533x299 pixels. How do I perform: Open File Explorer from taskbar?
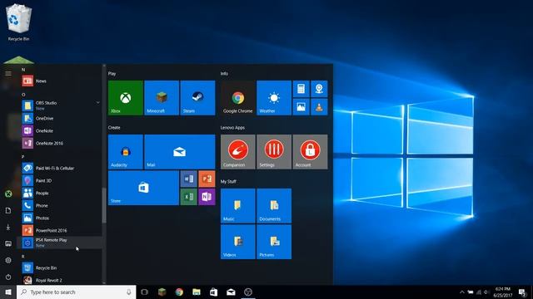197,292
